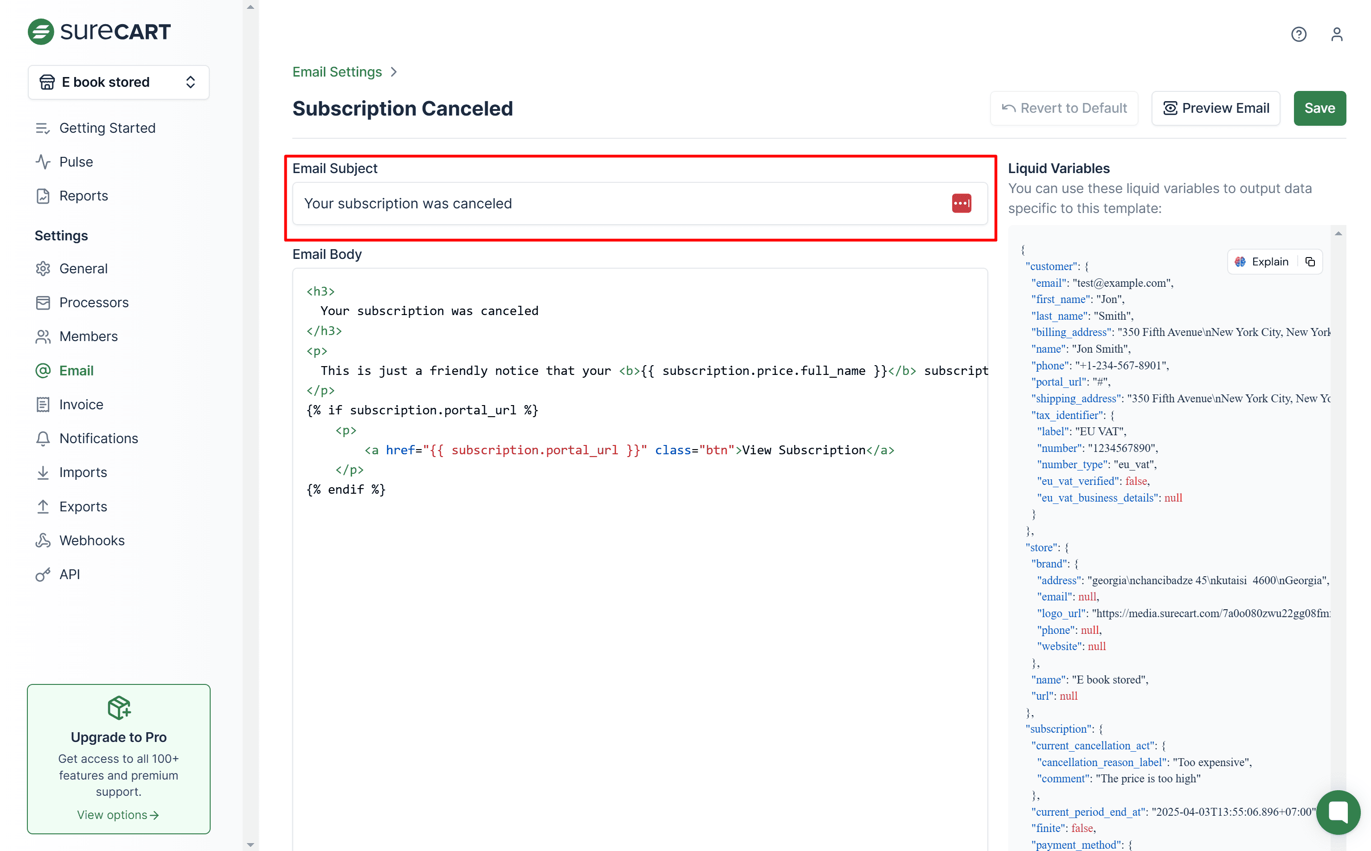This screenshot has width=1371, height=851.
Task: Expand the E book stored store selector
Action: click(x=118, y=82)
